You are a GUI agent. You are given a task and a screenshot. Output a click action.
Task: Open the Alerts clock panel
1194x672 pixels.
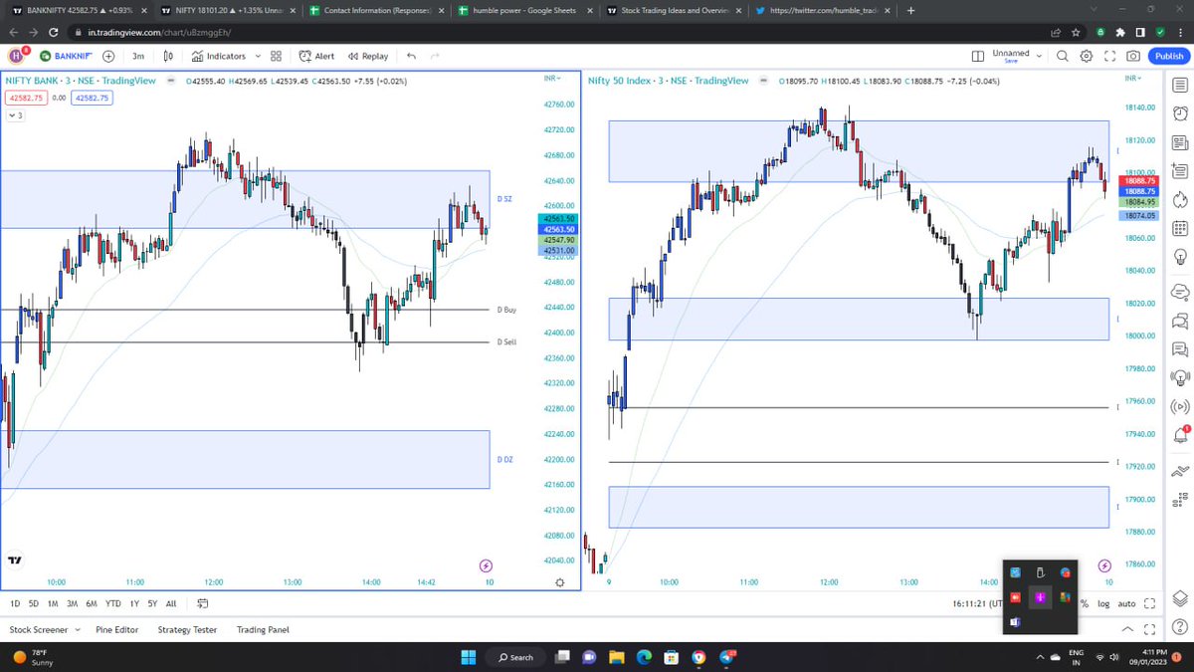point(1180,115)
